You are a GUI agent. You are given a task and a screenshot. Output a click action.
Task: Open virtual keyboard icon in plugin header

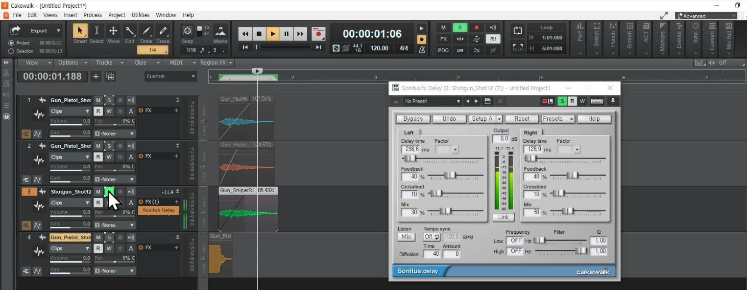click(x=597, y=101)
